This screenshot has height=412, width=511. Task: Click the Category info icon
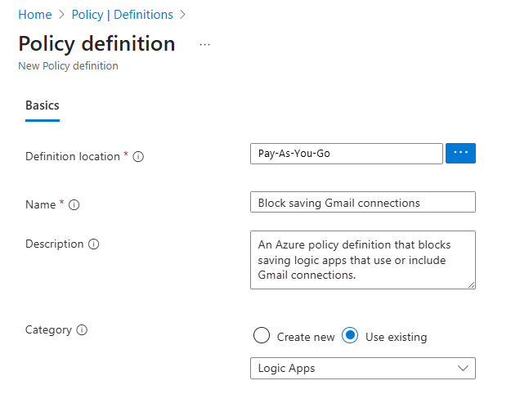(82, 330)
